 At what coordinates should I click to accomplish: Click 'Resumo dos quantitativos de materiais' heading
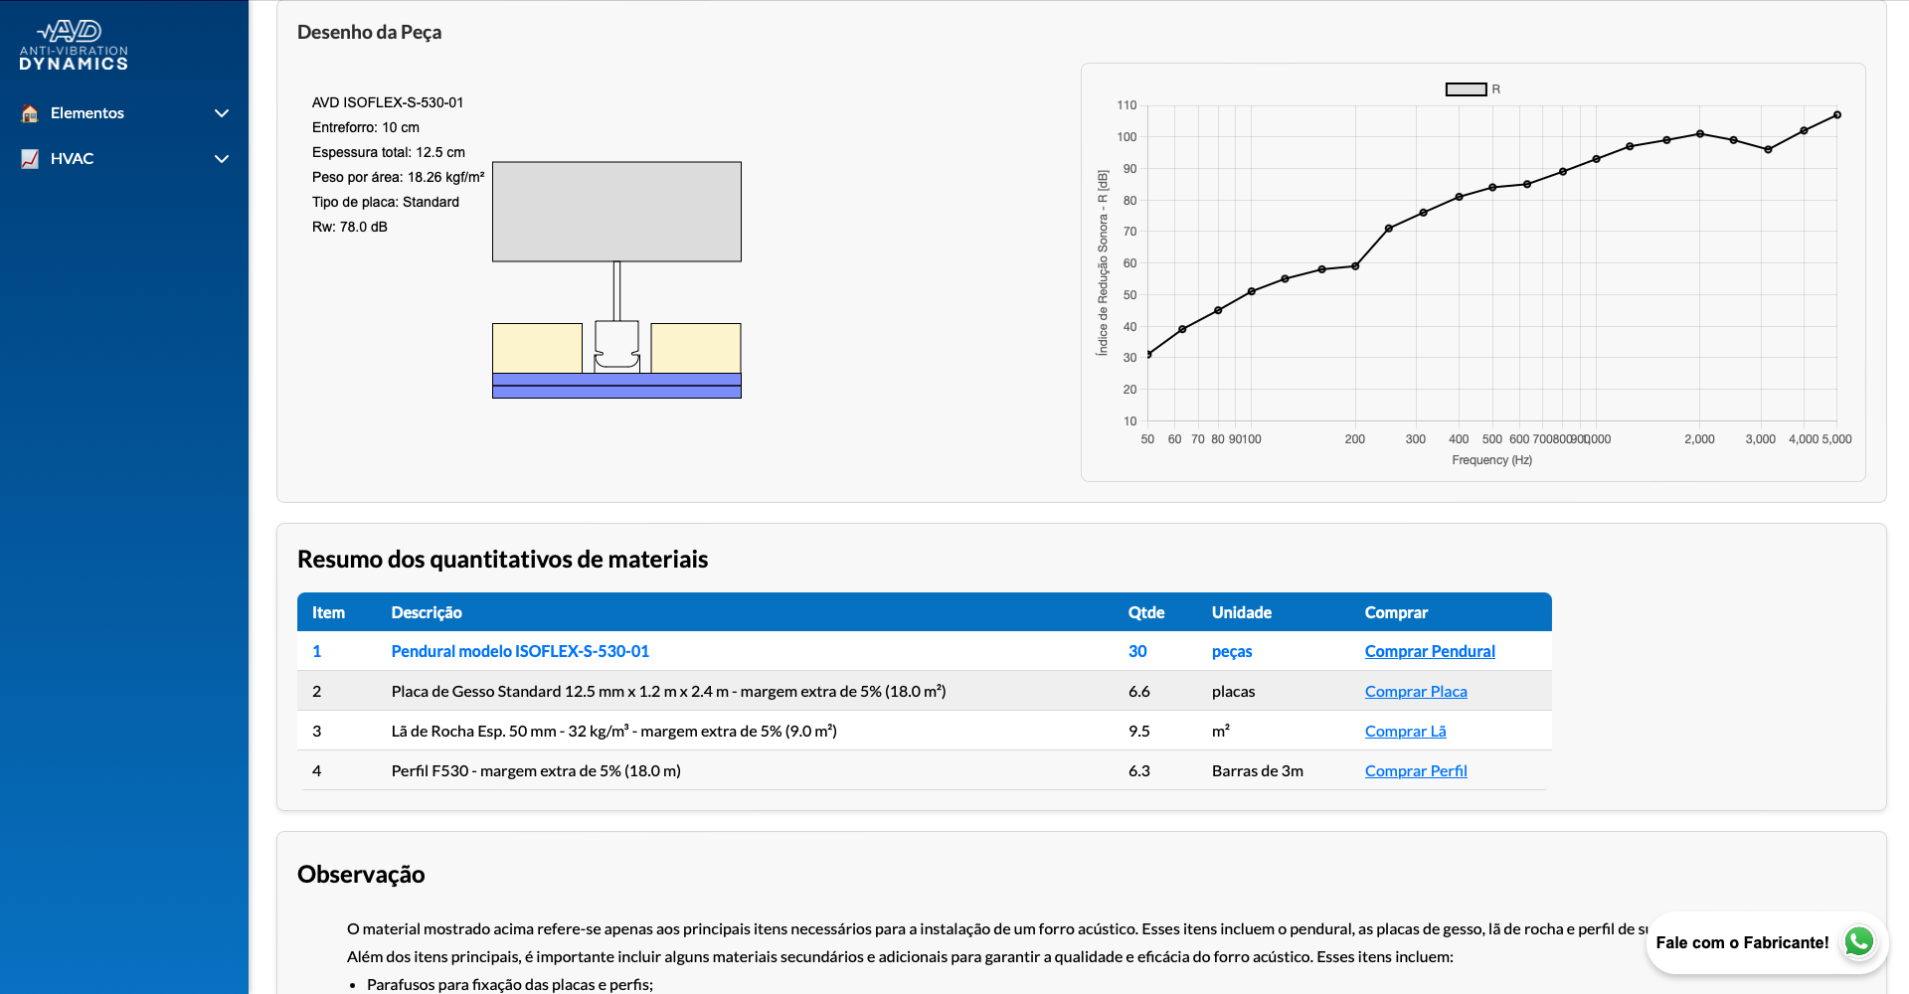tap(502, 559)
